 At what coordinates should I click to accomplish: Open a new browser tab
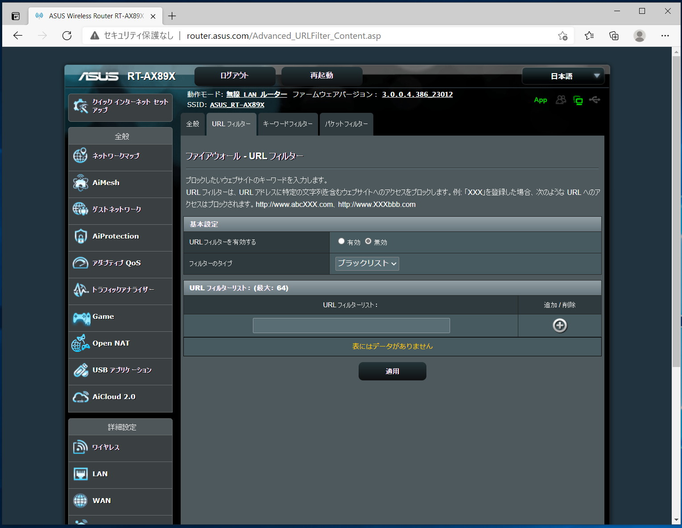tap(172, 16)
